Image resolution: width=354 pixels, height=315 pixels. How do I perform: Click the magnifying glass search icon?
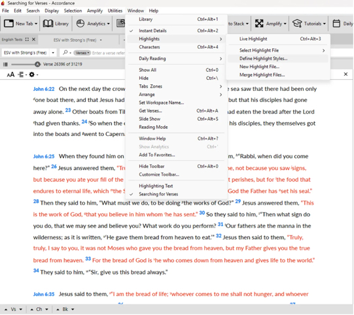tap(65, 52)
